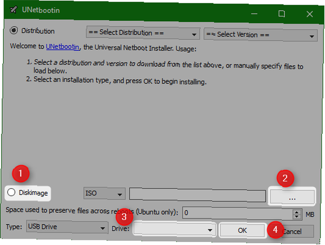Decrease persistent space with down arrow
The height and width of the screenshot is (245, 325).
297,217
